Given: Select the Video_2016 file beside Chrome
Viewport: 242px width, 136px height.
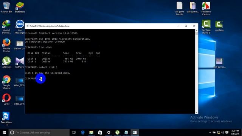Looking at the screenshot, I should pos(19,82).
